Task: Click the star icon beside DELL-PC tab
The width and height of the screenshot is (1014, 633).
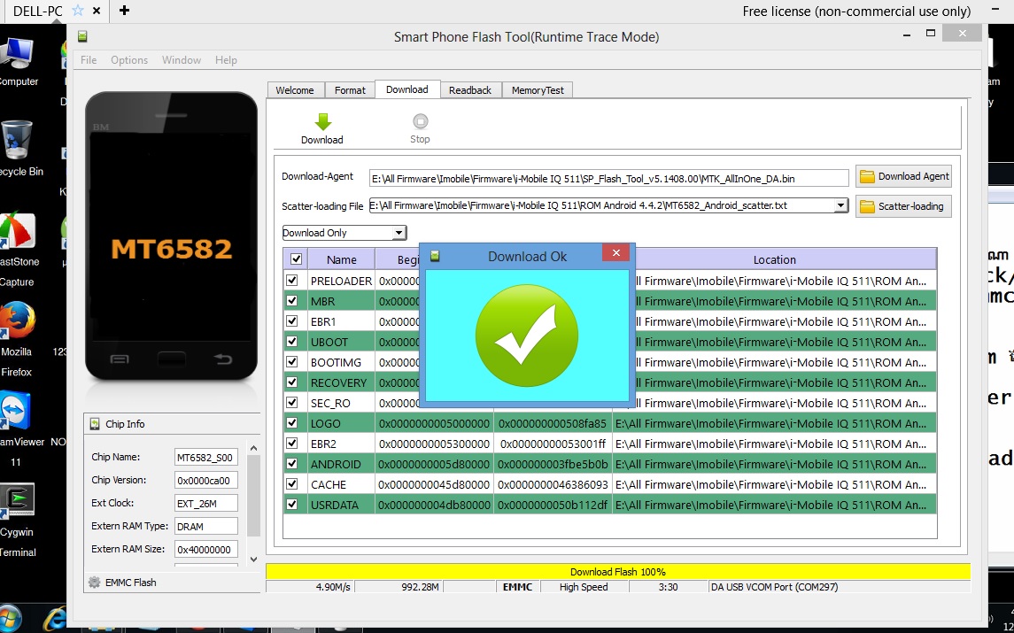Action: click(78, 11)
